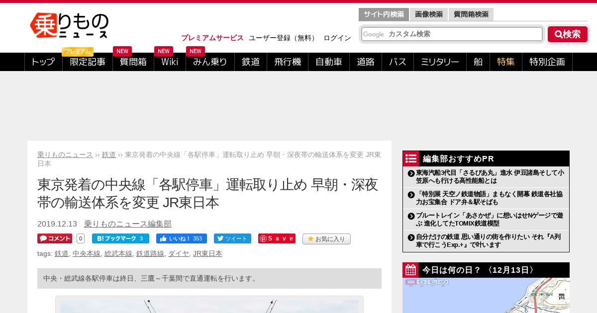Click the 乗りものニュース site logo
This screenshot has height=313, width=597.
pos(69,25)
